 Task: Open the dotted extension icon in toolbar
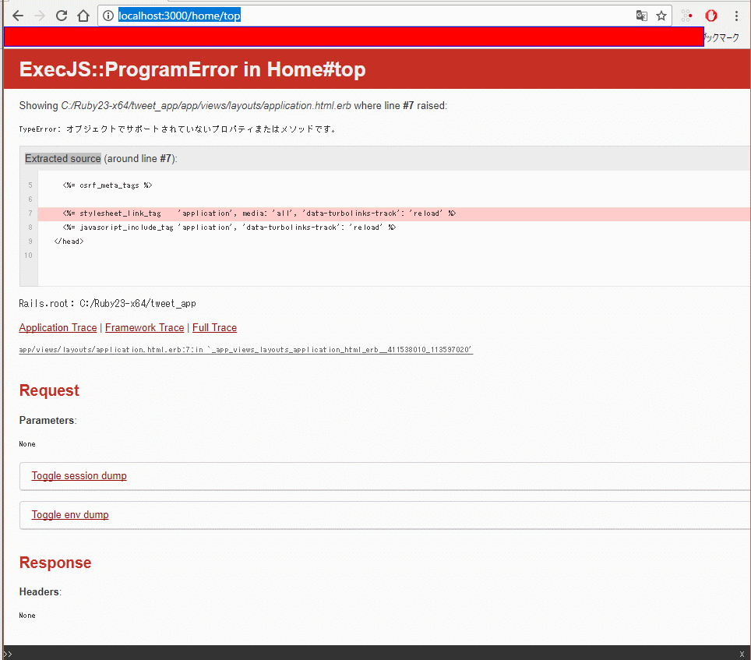tap(686, 16)
